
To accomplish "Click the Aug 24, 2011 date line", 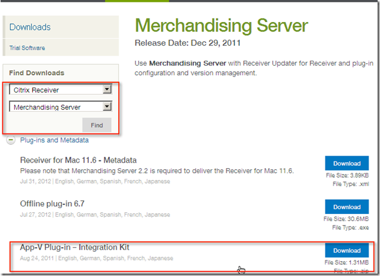I will coord(97,258).
